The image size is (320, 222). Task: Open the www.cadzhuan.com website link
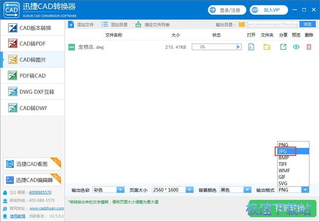pos(47,208)
